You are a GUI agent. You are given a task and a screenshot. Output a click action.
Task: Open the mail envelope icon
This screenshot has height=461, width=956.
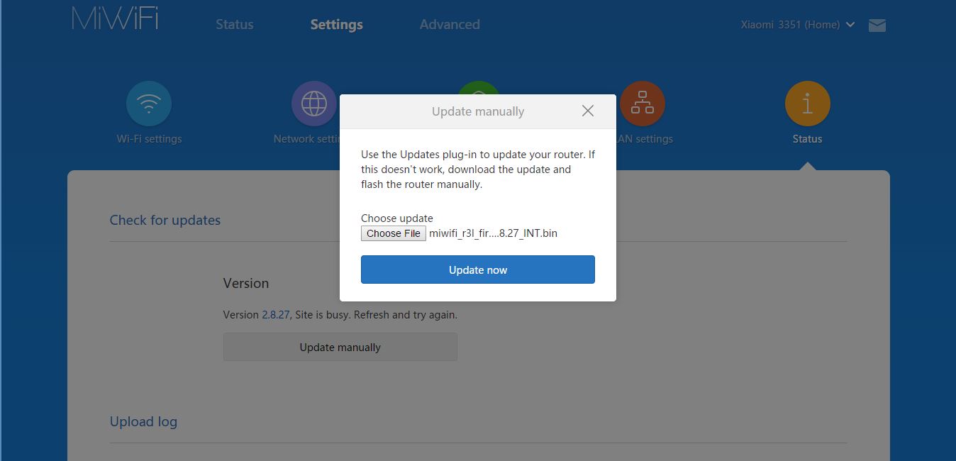[x=877, y=26]
